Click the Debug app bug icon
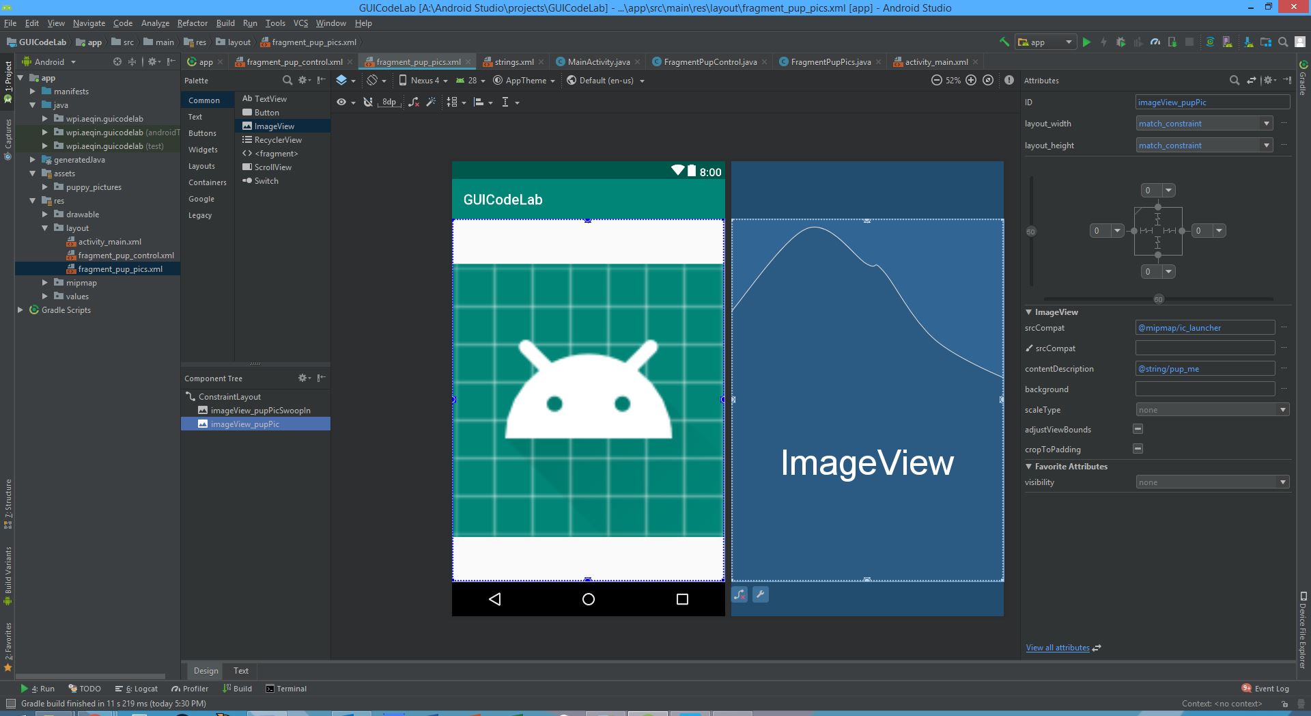 click(1120, 42)
